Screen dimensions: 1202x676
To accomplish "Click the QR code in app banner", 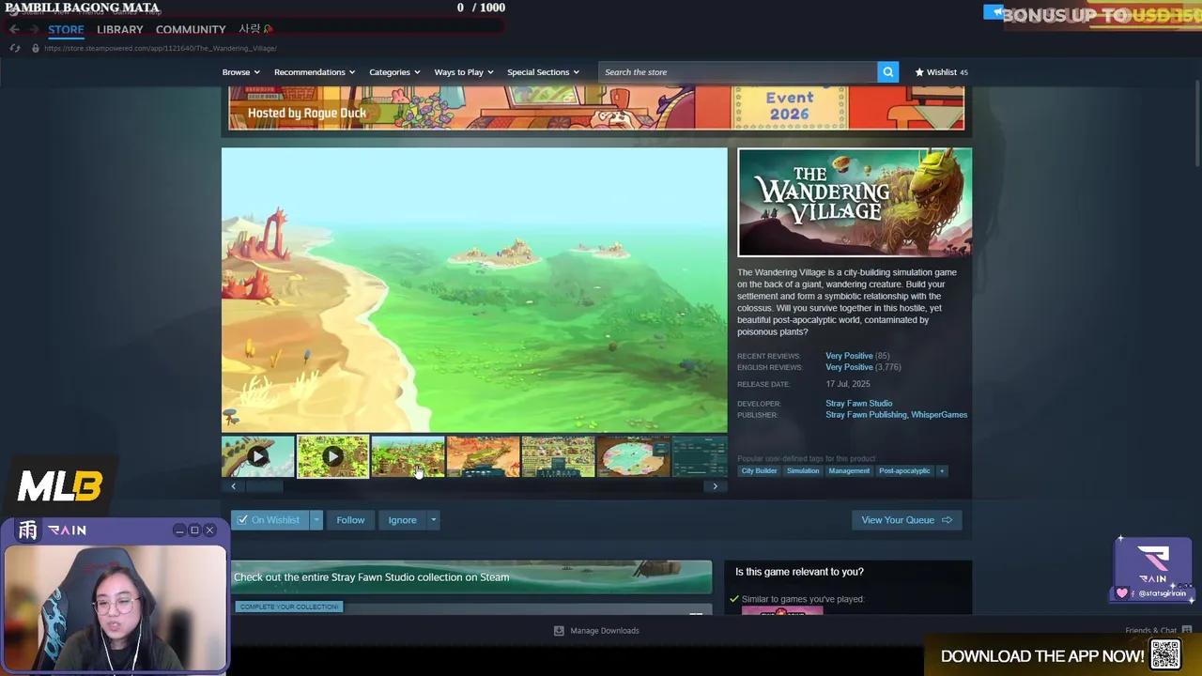I will tap(1165, 654).
